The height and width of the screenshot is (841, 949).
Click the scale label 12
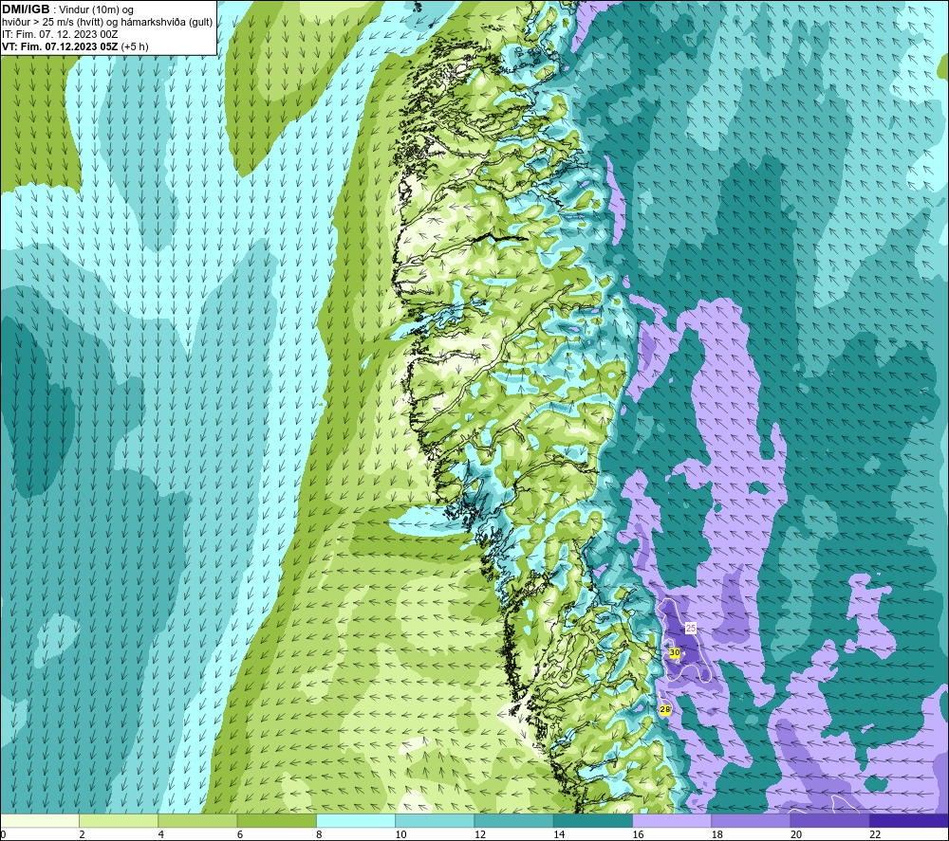point(480,835)
